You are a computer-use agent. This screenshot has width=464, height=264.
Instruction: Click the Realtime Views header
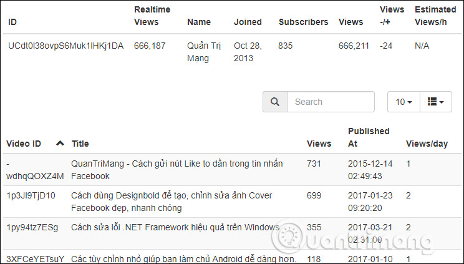tap(152, 16)
